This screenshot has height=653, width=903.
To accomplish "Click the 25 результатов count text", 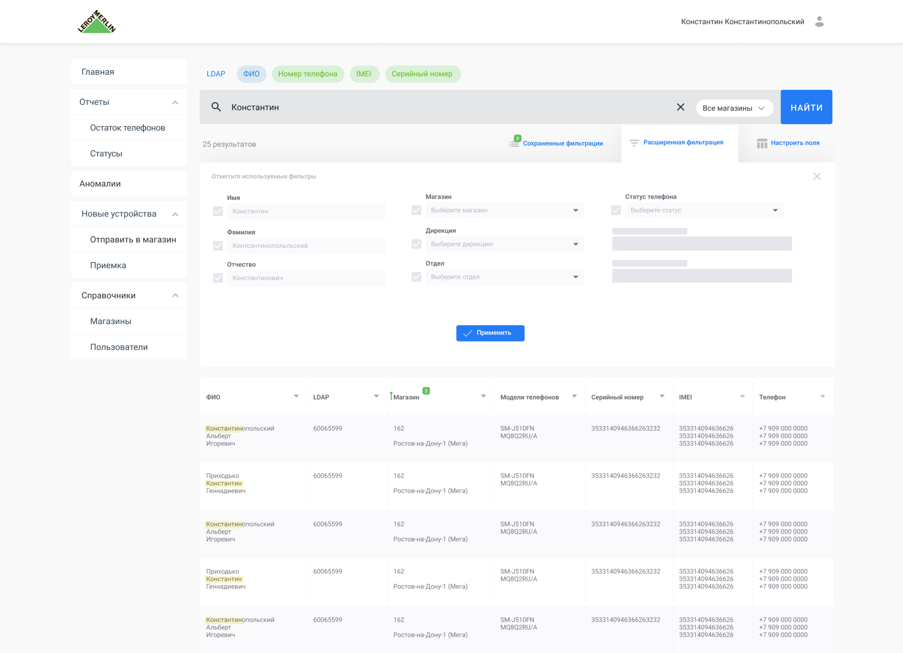I will 229,144.
